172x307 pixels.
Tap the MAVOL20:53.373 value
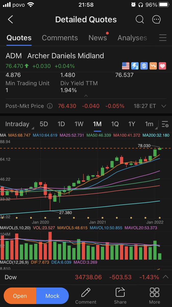point(140,228)
